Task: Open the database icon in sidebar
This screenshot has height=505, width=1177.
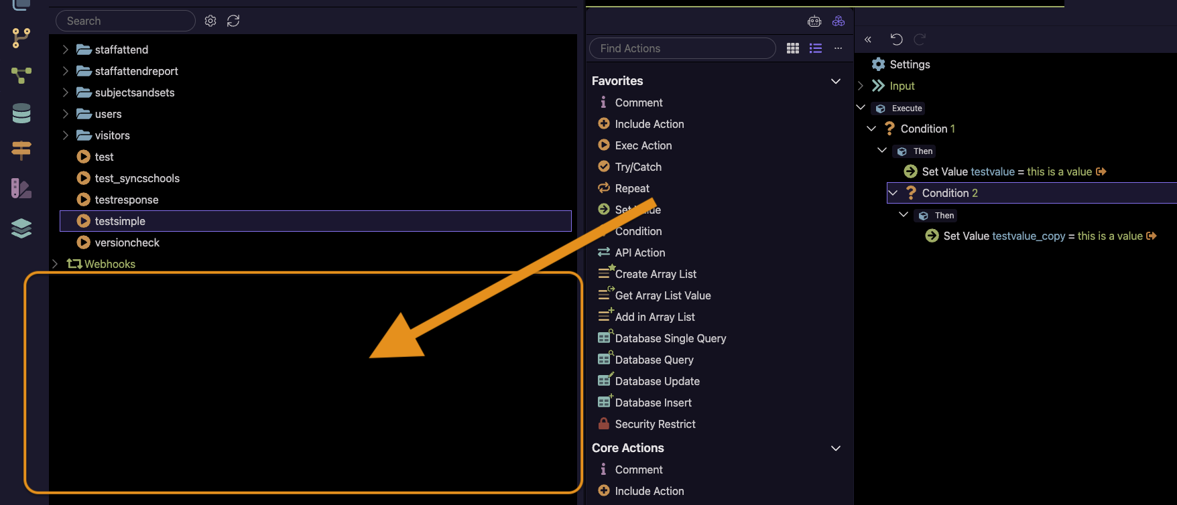Action: click(x=21, y=113)
